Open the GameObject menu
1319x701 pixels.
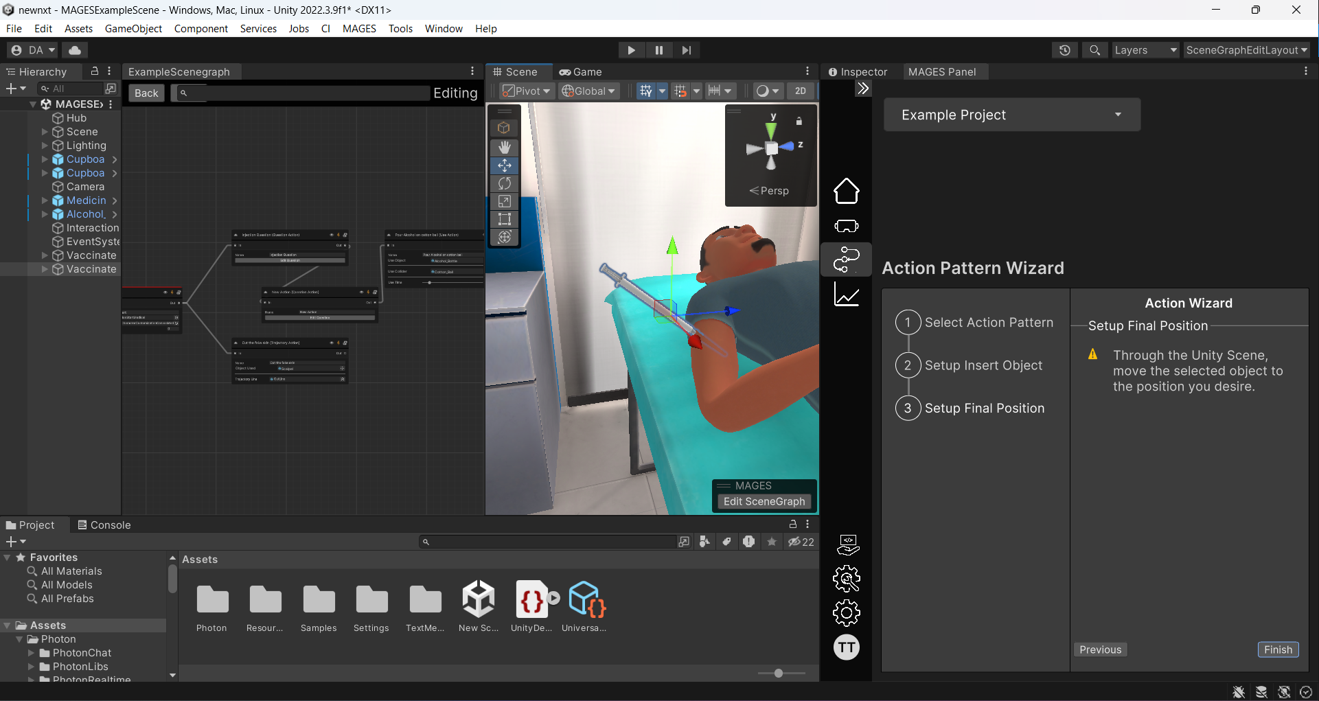[x=133, y=28]
